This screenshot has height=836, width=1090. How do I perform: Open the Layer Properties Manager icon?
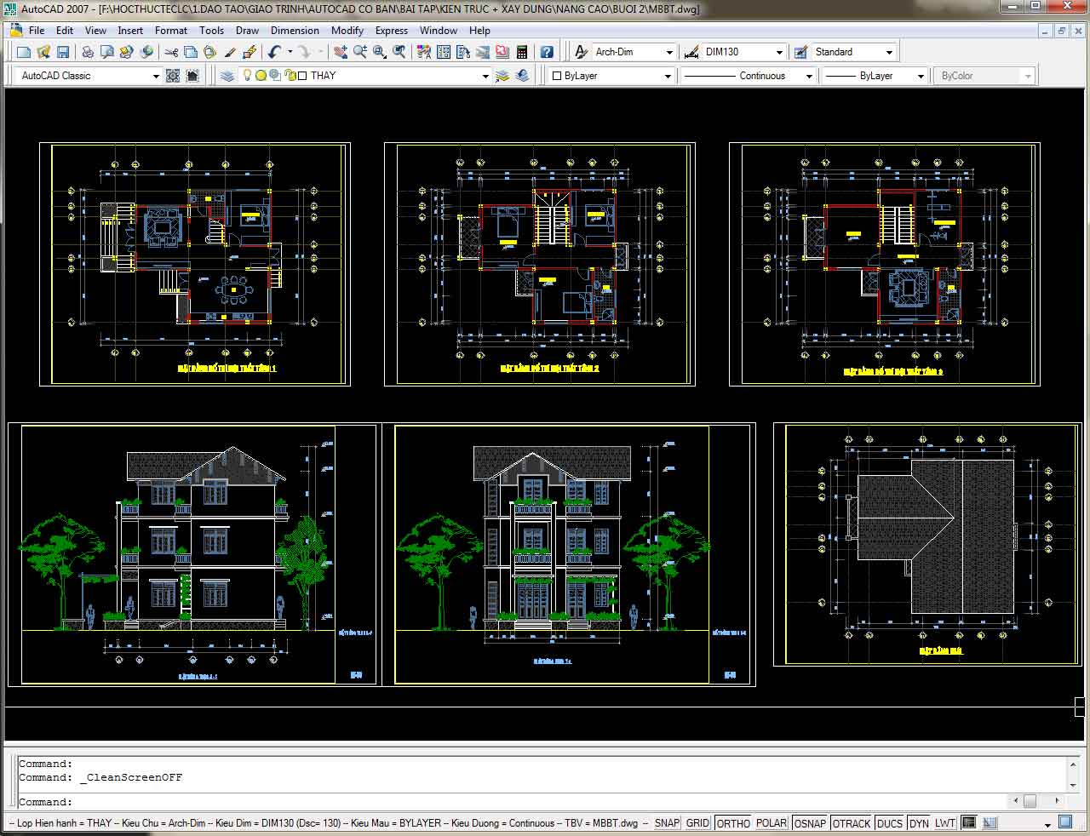click(x=227, y=76)
